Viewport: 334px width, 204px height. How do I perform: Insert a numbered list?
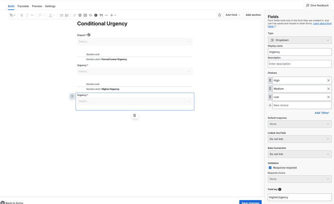click(x=67, y=15)
